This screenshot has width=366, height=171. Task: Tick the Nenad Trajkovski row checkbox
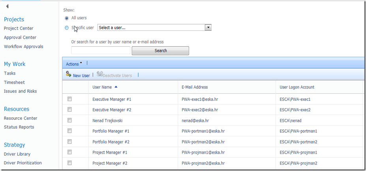point(70,120)
